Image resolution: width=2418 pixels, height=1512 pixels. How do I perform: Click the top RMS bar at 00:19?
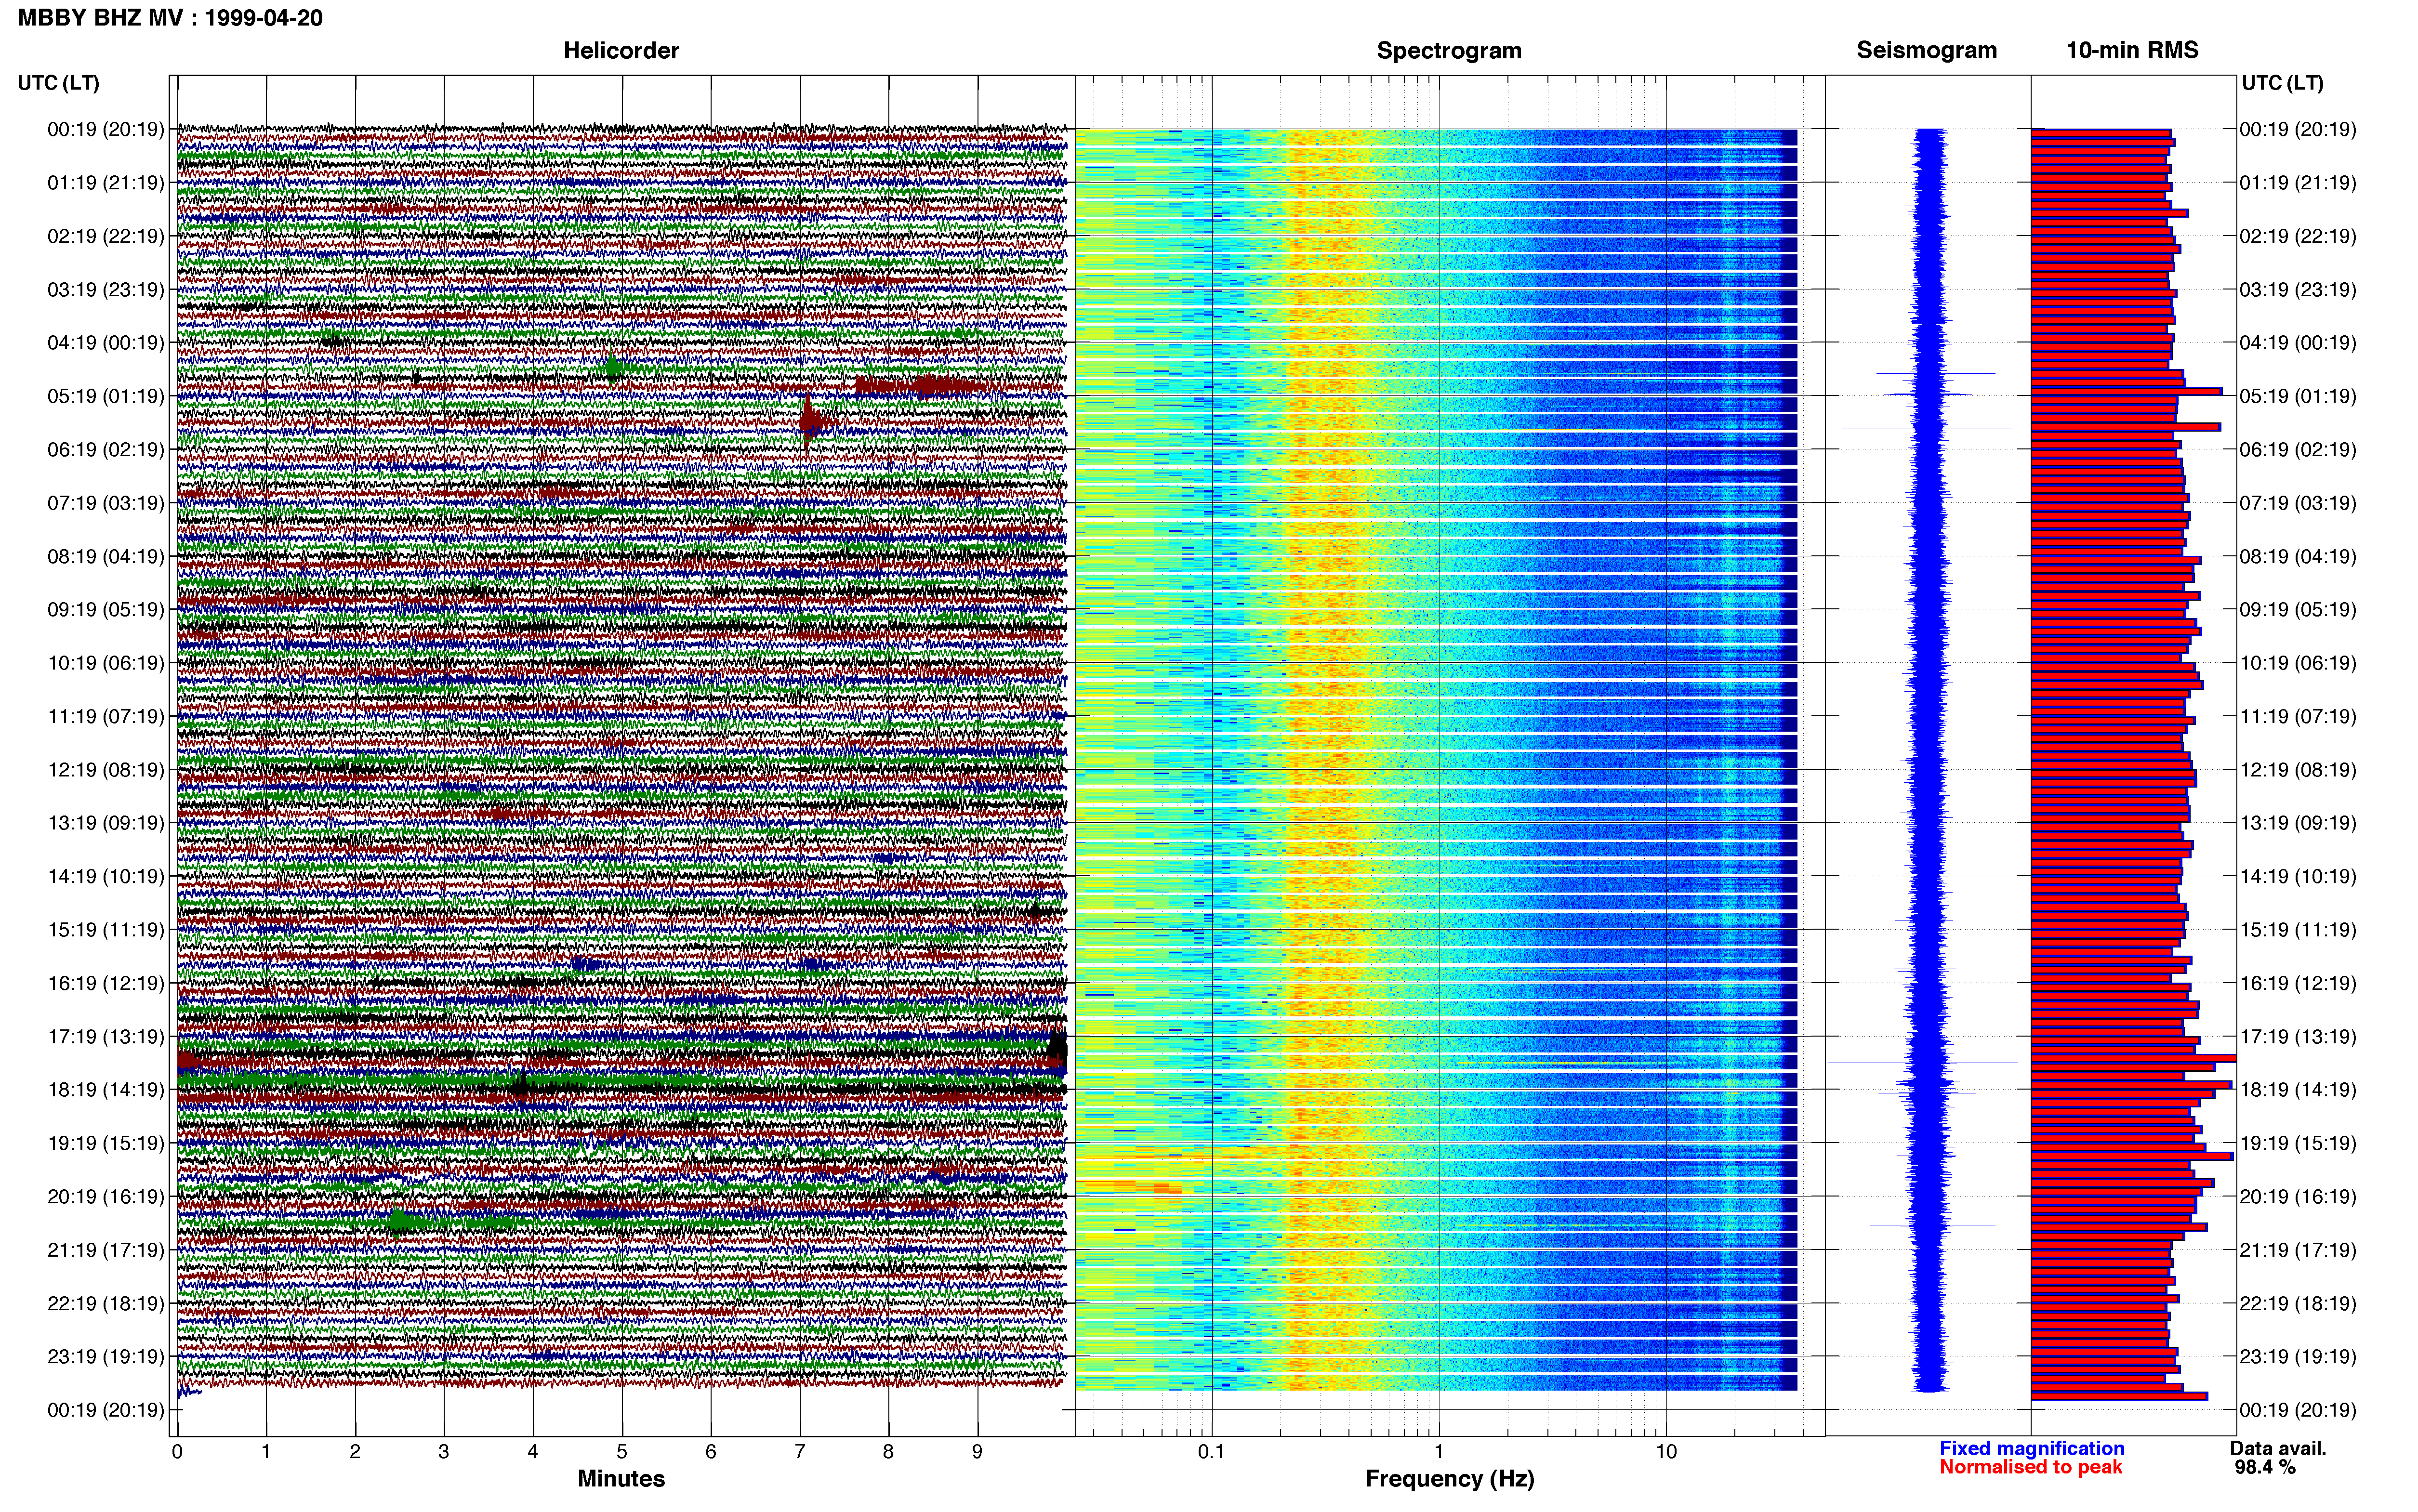(2100, 133)
